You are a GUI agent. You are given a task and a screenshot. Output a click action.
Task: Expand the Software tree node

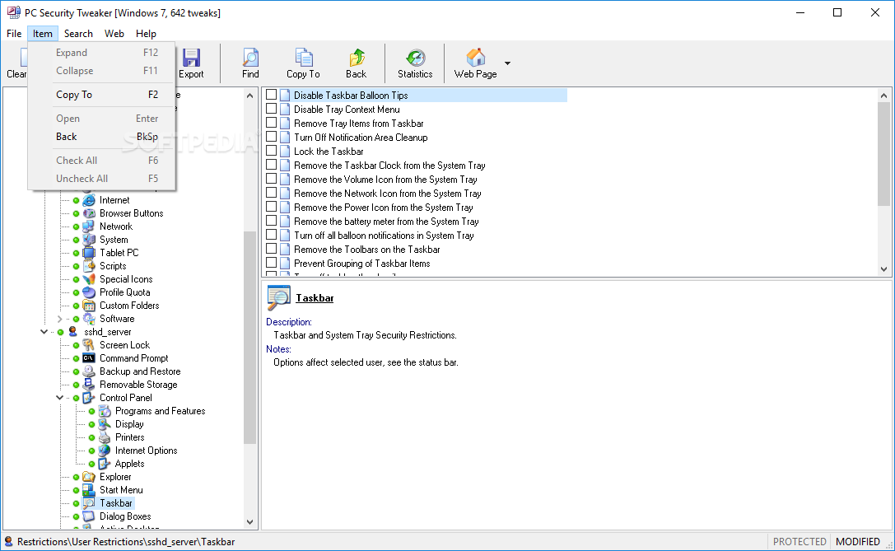(60, 319)
